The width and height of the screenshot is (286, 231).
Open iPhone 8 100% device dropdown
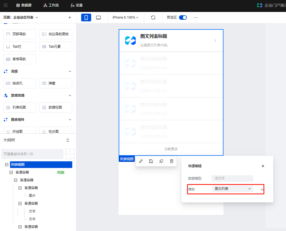point(126,17)
